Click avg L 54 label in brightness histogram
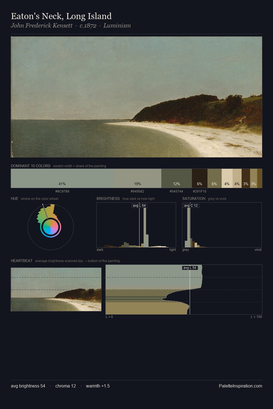273x409 pixels. pos(139,206)
